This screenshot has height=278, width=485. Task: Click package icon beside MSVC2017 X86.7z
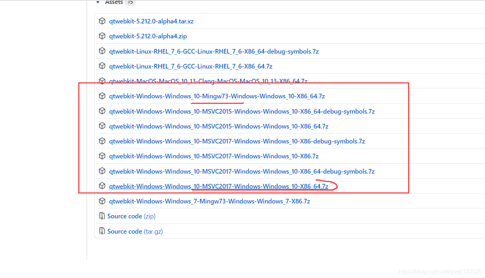tap(102, 156)
